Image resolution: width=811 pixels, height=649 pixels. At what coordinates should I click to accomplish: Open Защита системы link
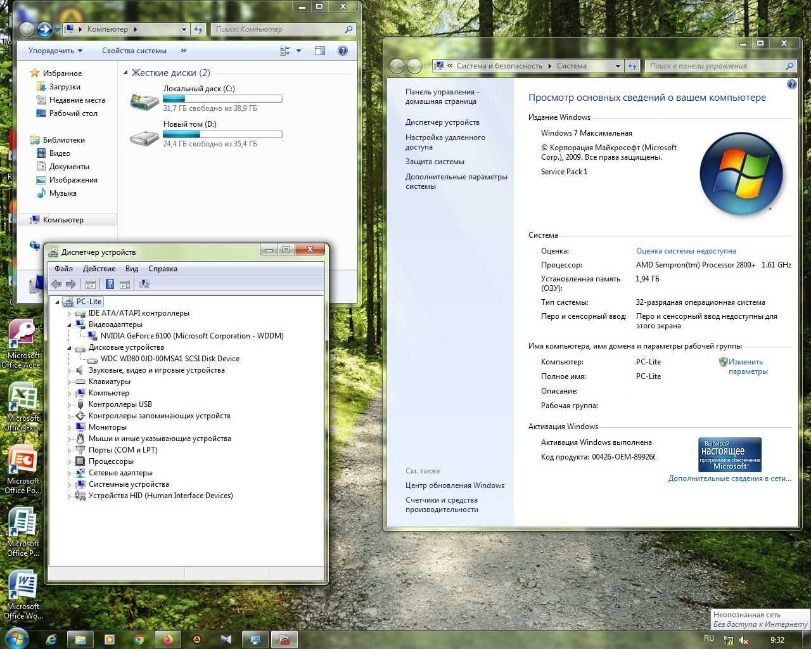435,162
